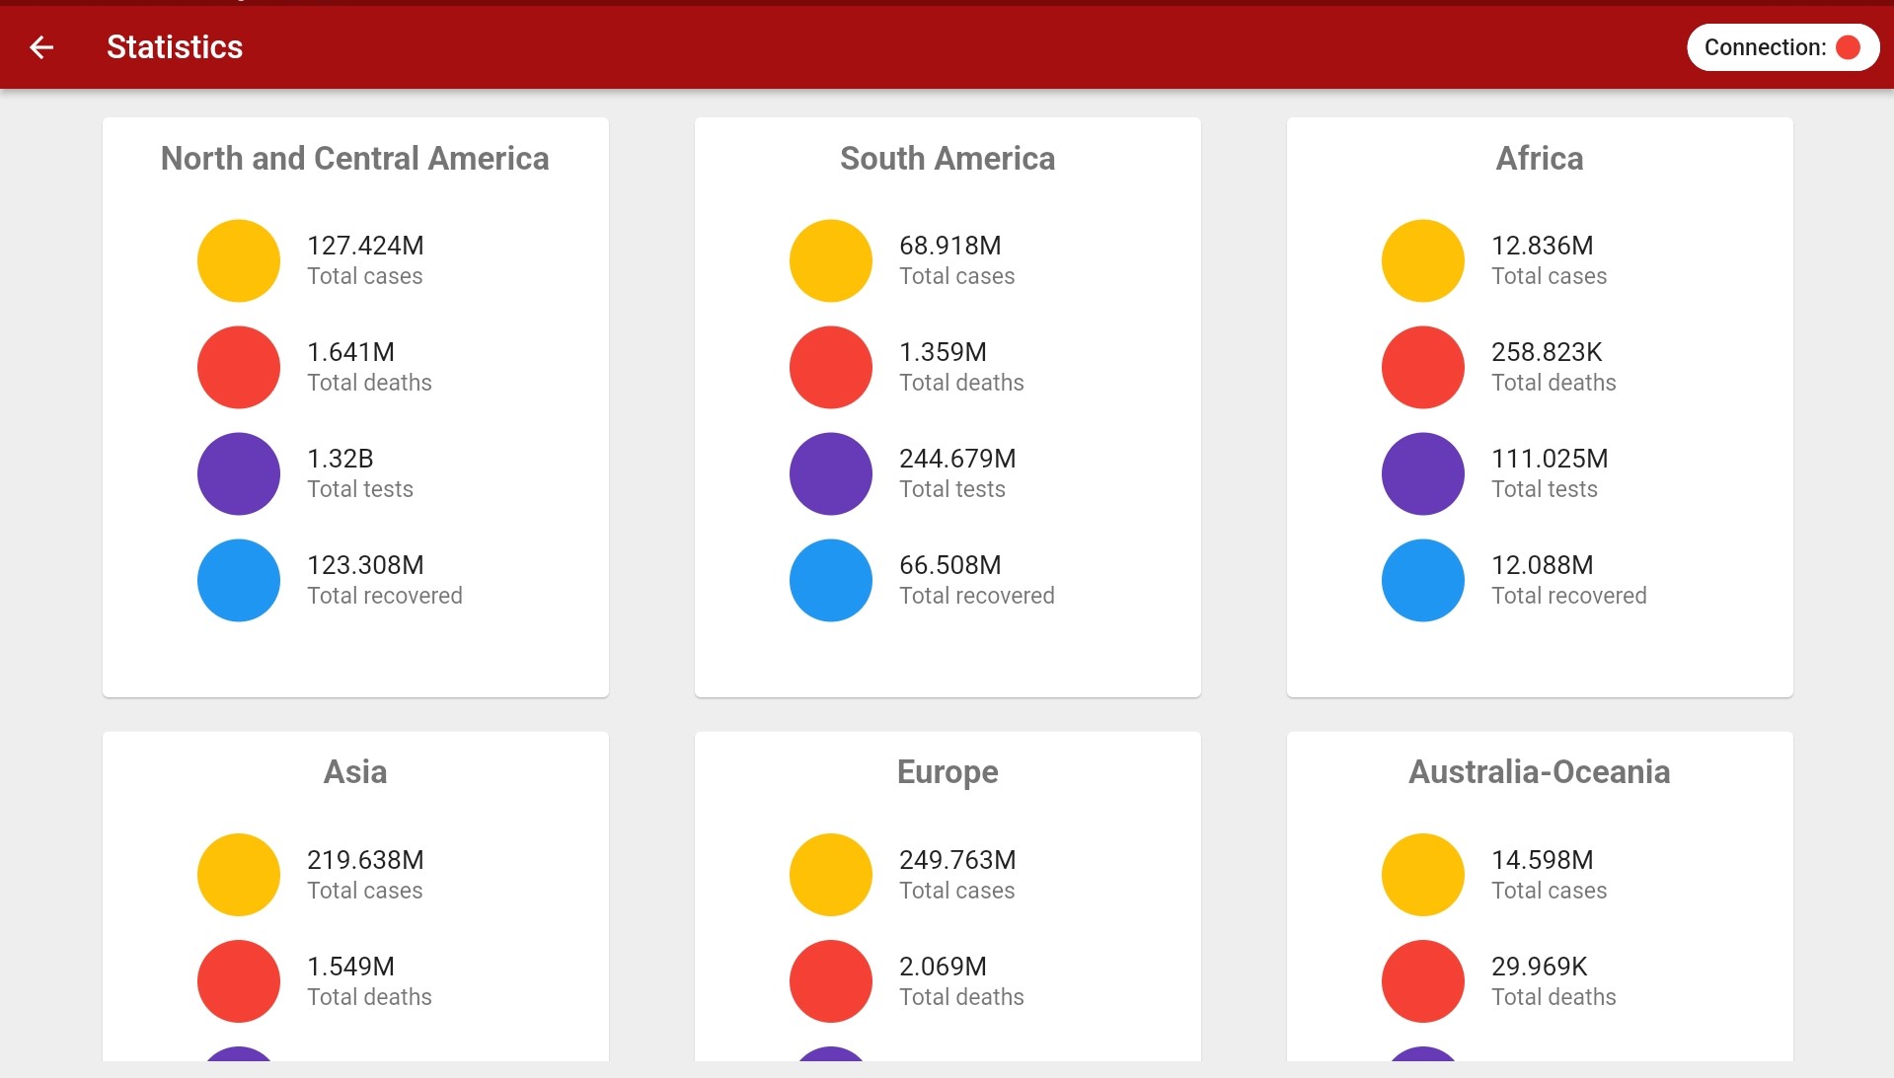This screenshot has height=1078, width=1894.
Task: Select the 12.836M total cases value
Action: pos(1543,246)
